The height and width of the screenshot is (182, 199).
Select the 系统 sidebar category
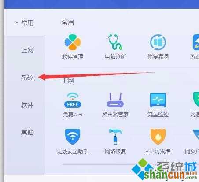[27, 78]
